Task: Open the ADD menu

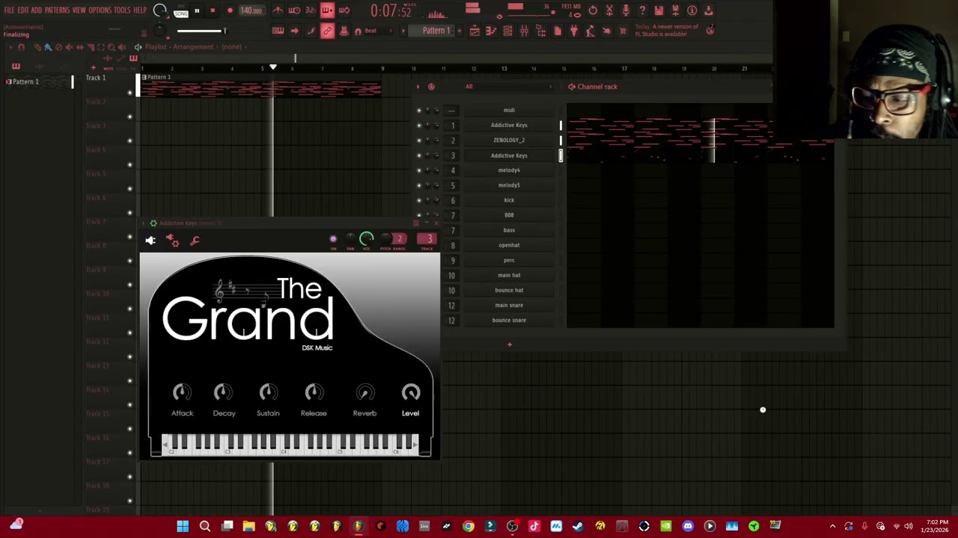Action: tap(36, 10)
